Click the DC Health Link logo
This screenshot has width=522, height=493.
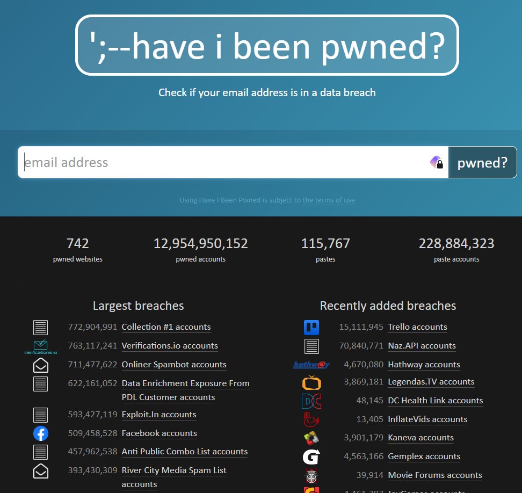pos(311,401)
